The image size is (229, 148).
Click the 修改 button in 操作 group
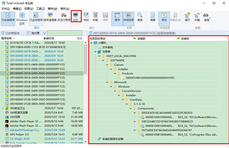[86, 17]
